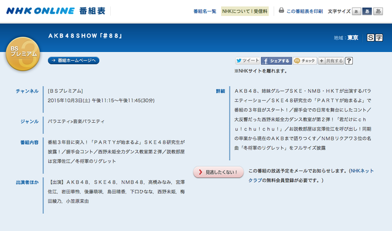The width and height of the screenshot is (392, 231).
Task: Click the genre text バラエティ>音楽バラエティ
Action: [76, 122]
